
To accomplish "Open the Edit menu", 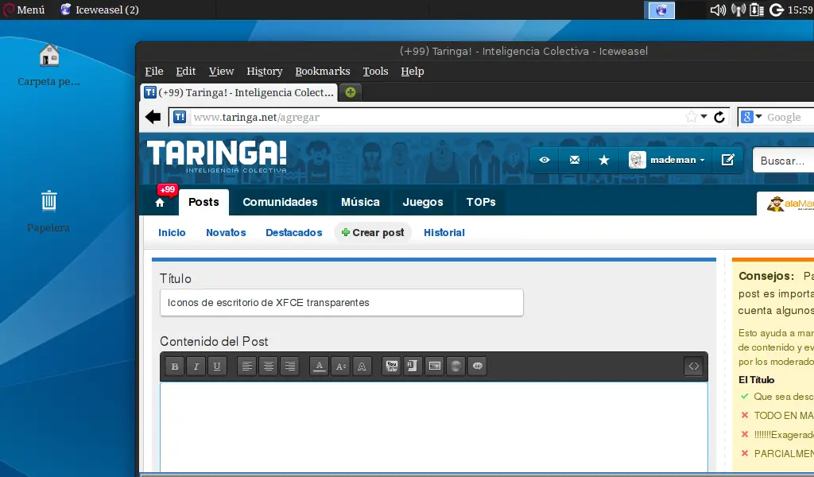I will click(x=186, y=71).
